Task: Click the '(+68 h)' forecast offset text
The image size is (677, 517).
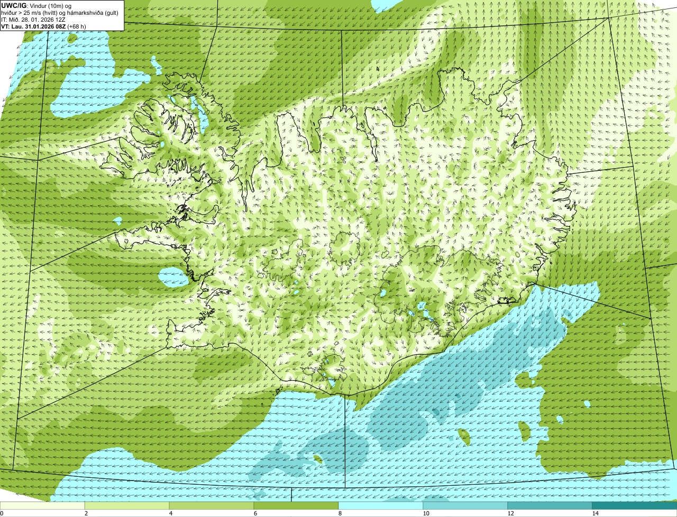Action: (x=77, y=26)
